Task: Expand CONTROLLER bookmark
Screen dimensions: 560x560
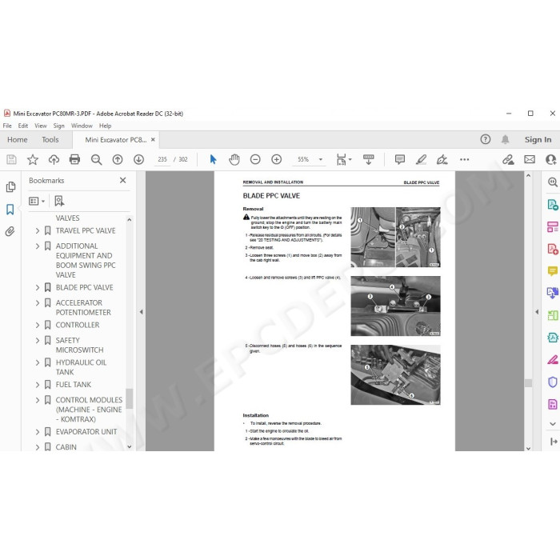Action: click(x=38, y=325)
